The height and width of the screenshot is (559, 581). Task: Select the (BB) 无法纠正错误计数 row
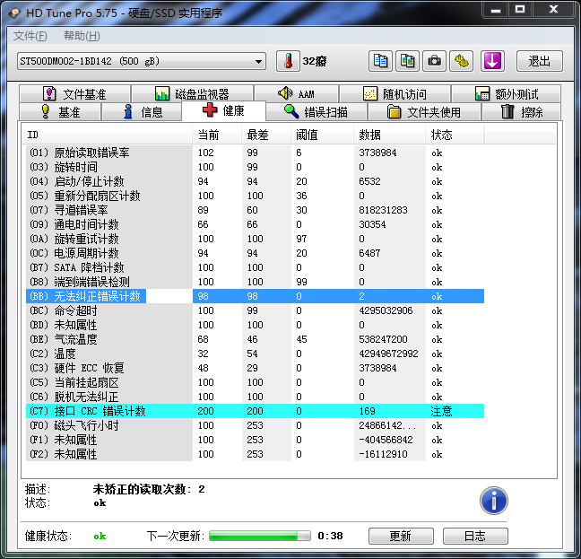(x=255, y=296)
